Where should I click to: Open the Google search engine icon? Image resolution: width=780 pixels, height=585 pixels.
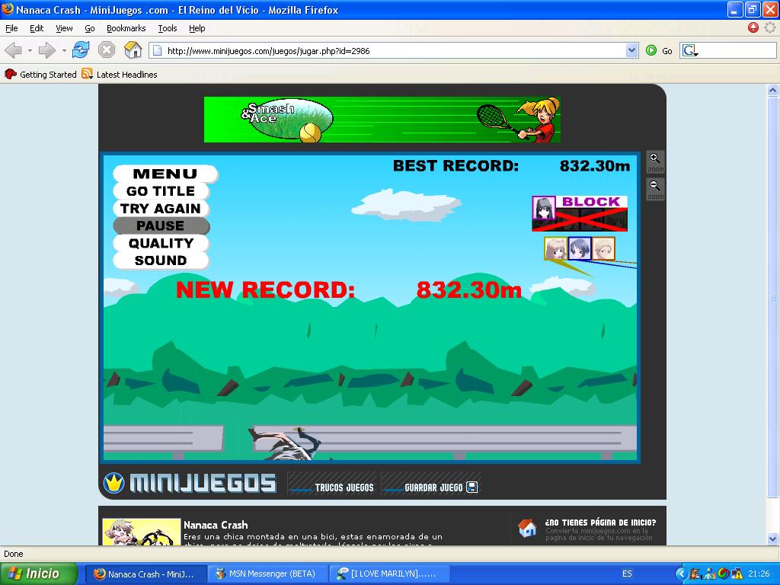pos(690,50)
